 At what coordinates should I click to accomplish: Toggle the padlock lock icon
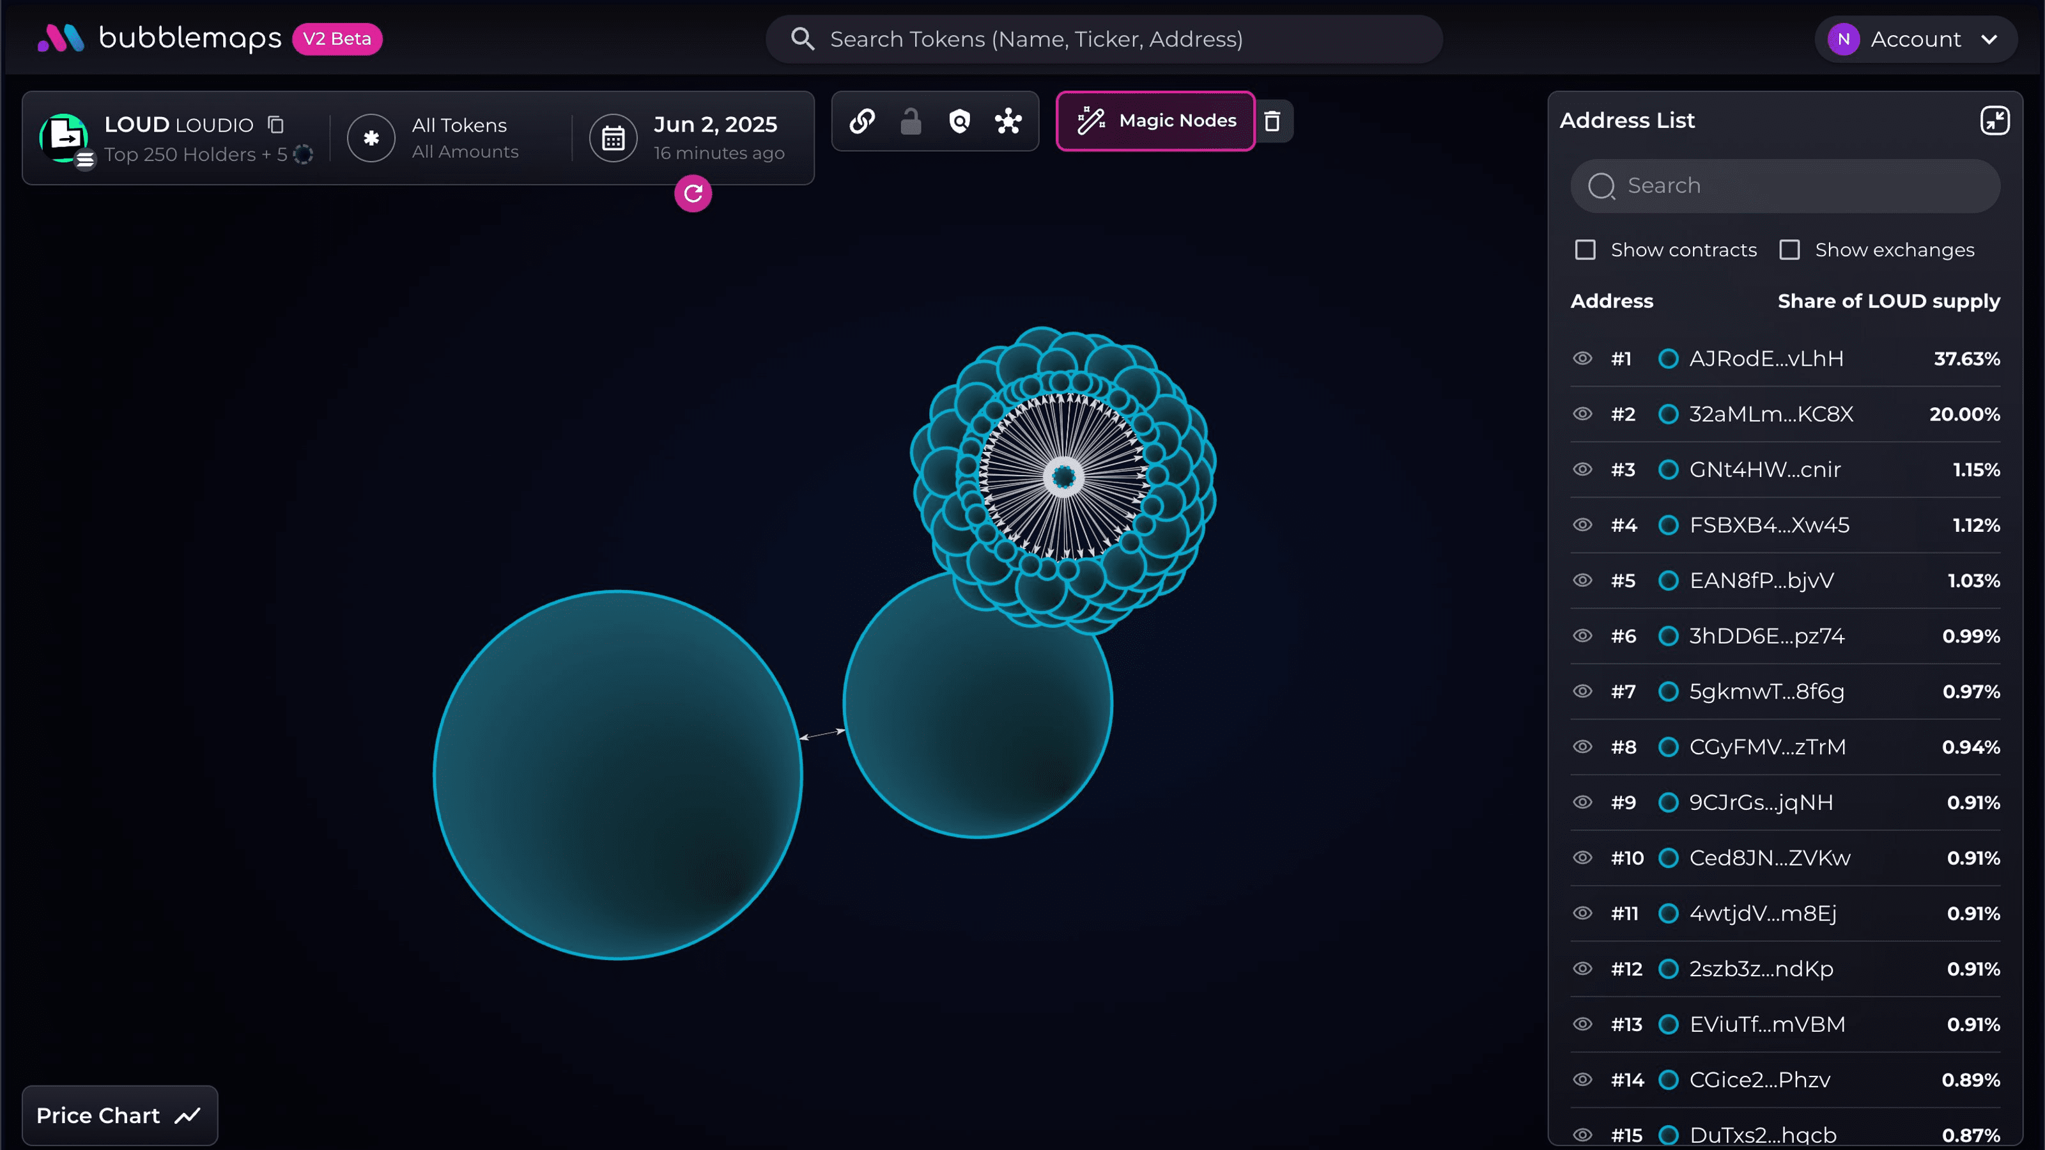pos(911,121)
